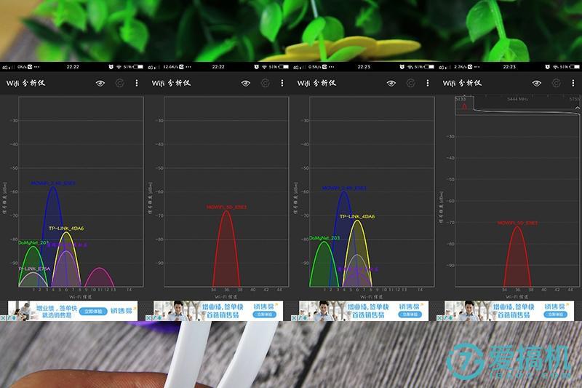The height and width of the screenshot is (388, 582).
Task: Tap the blue 立即体验 button in the leftmost ad
Action: 93,311
